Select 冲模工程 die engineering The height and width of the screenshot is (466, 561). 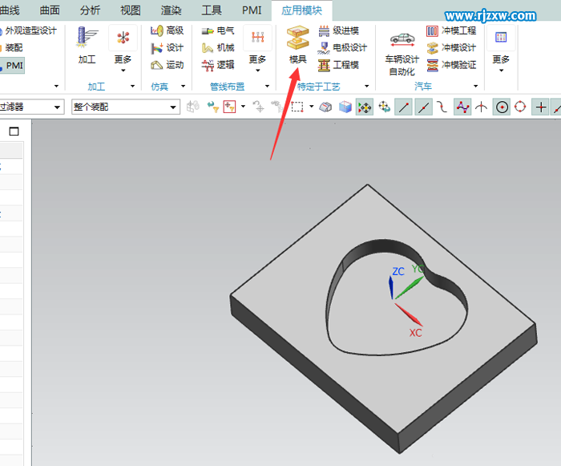click(451, 30)
